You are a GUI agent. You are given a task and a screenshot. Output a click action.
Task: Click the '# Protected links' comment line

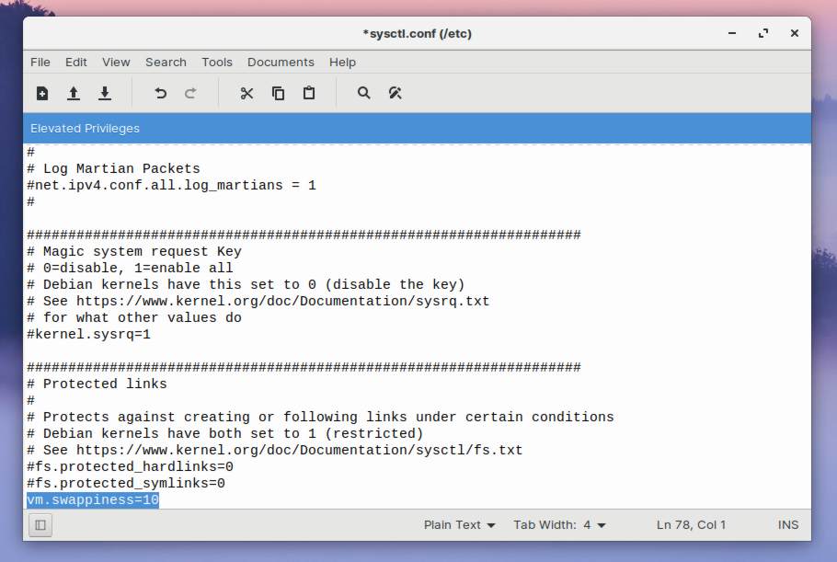97,384
